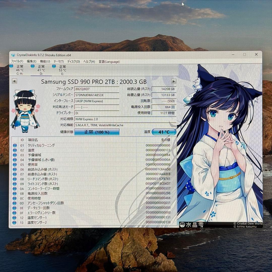Click the 正常 (100 %) health status button
This screenshot has width=272, height=272.
(97, 132)
